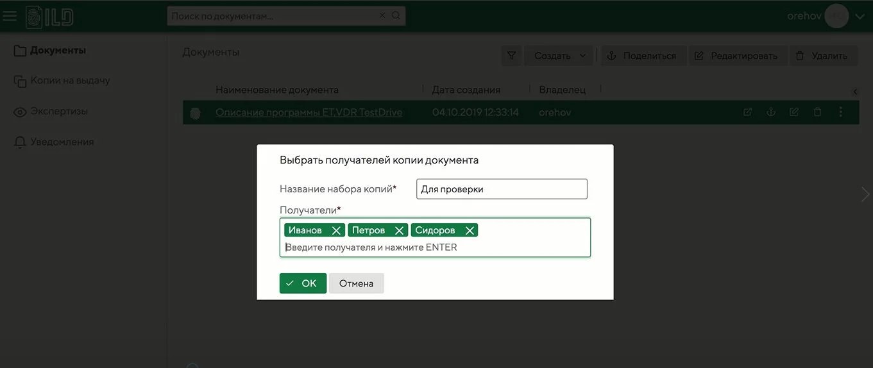The image size is (873, 368).
Task: Click the trash icon in the row
Action: point(817,112)
